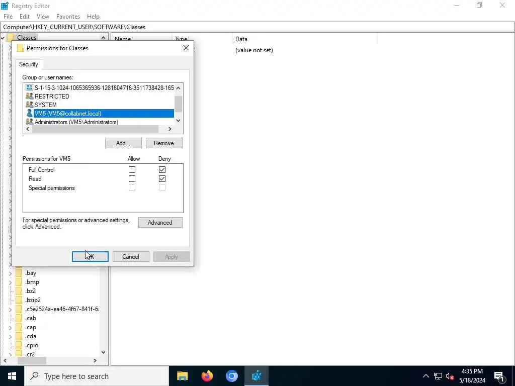Viewport: 515px width, 386px height.
Task: Click the user list horizontal scrollbar
Action: [x=95, y=129]
